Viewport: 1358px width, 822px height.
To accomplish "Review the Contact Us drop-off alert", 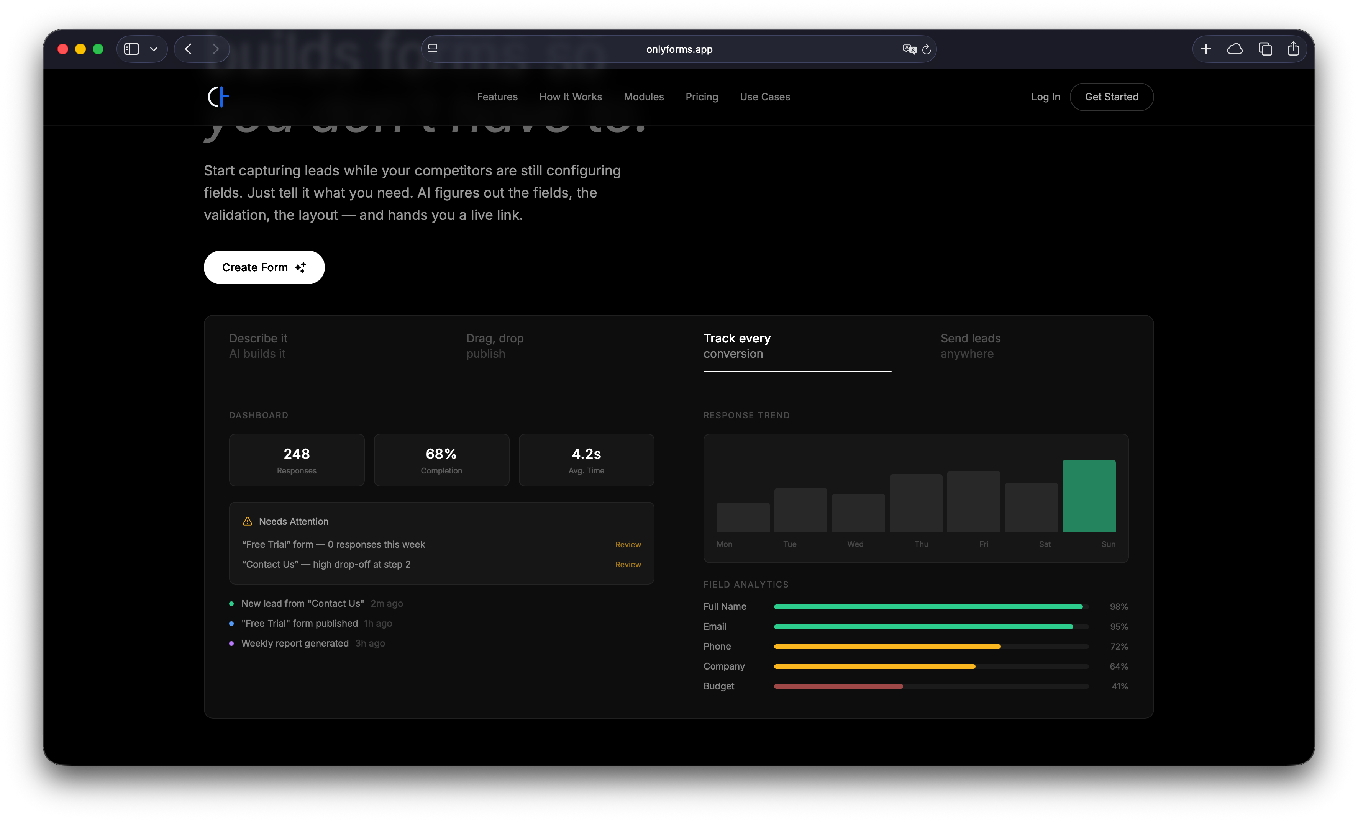I will coord(628,564).
